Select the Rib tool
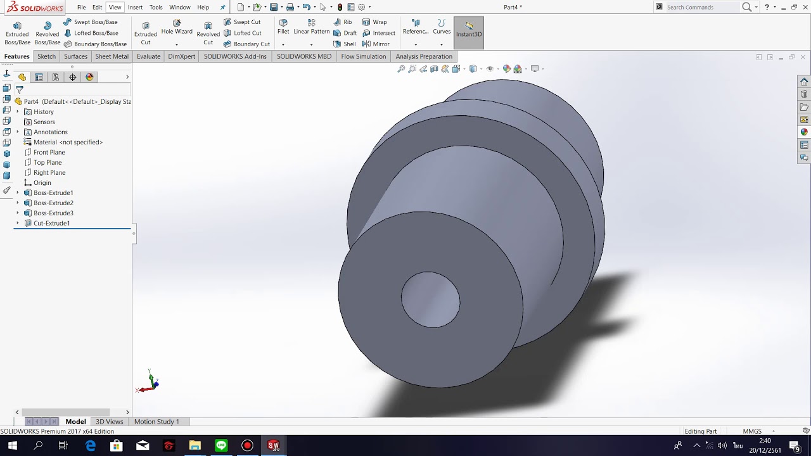This screenshot has width=811, height=456. 343,22
